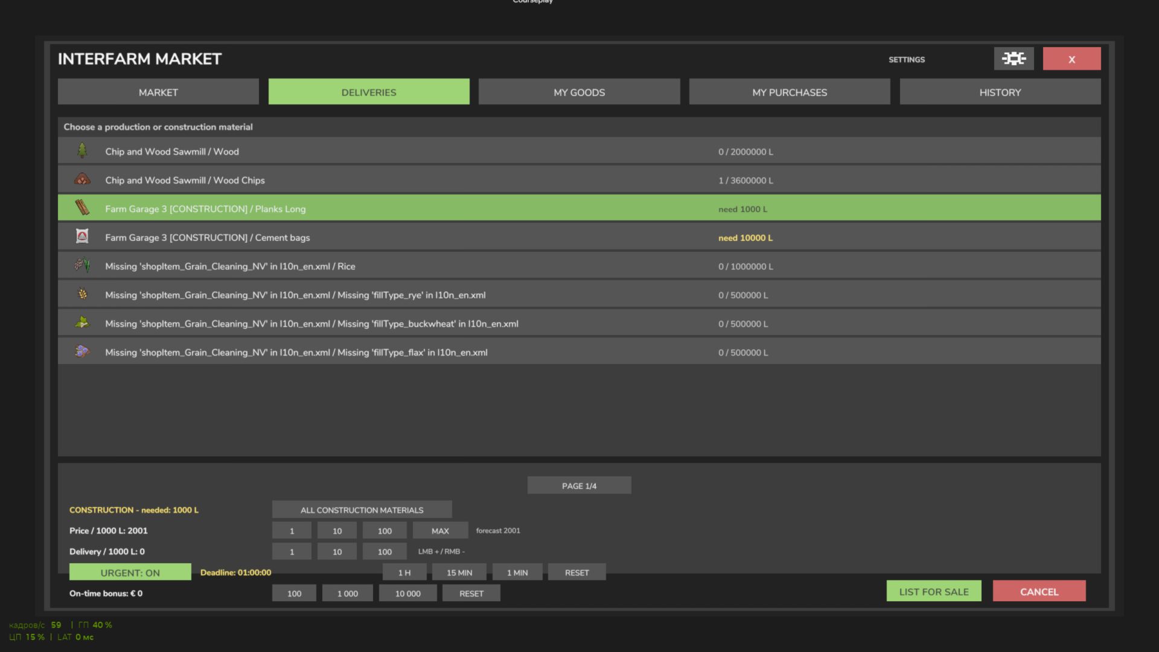Click the Rice crop icon
The image size is (1159, 652).
coord(82,265)
